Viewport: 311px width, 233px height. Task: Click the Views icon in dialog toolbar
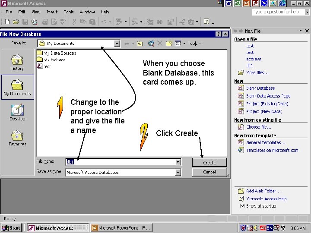click(x=178, y=44)
